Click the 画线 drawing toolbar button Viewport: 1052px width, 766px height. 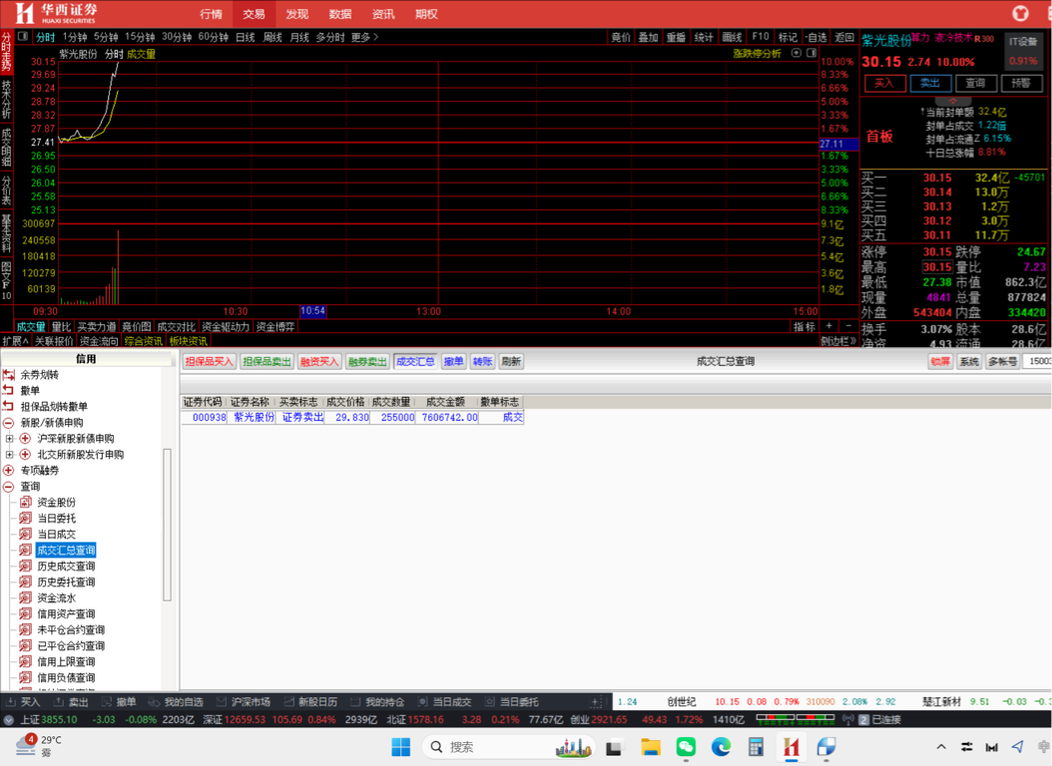pyautogui.click(x=732, y=37)
